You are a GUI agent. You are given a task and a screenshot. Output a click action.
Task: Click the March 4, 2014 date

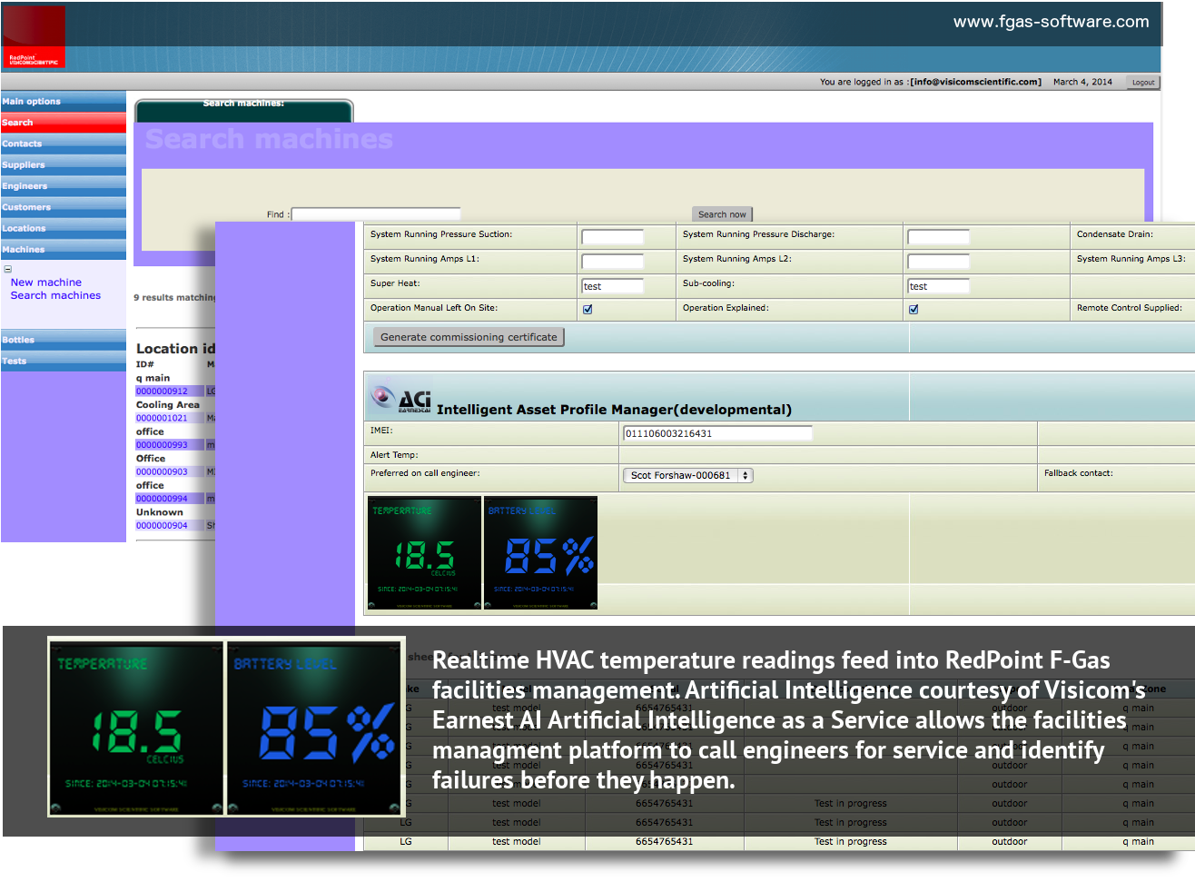(x=1082, y=82)
